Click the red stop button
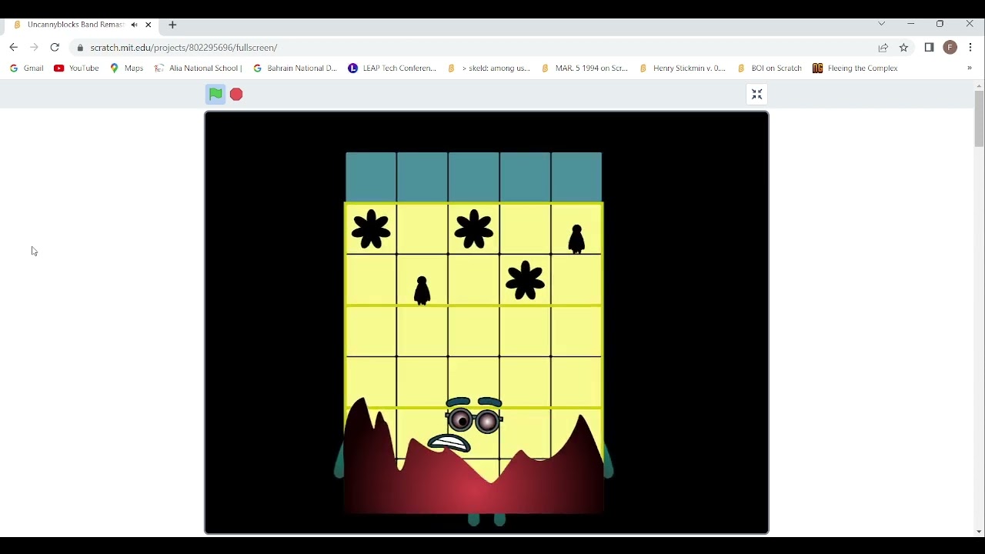Viewport: 985px width, 554px height. 236,94
